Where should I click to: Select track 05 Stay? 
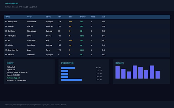(8, 41)
